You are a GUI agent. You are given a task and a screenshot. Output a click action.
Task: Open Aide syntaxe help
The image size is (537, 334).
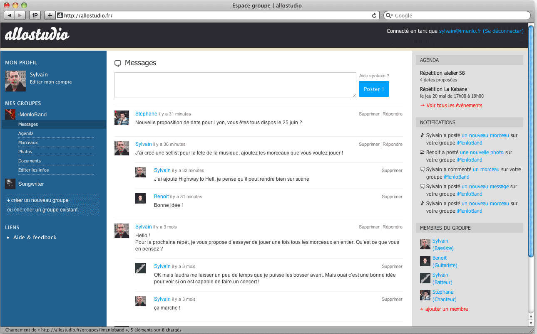(x=374, y=76)
